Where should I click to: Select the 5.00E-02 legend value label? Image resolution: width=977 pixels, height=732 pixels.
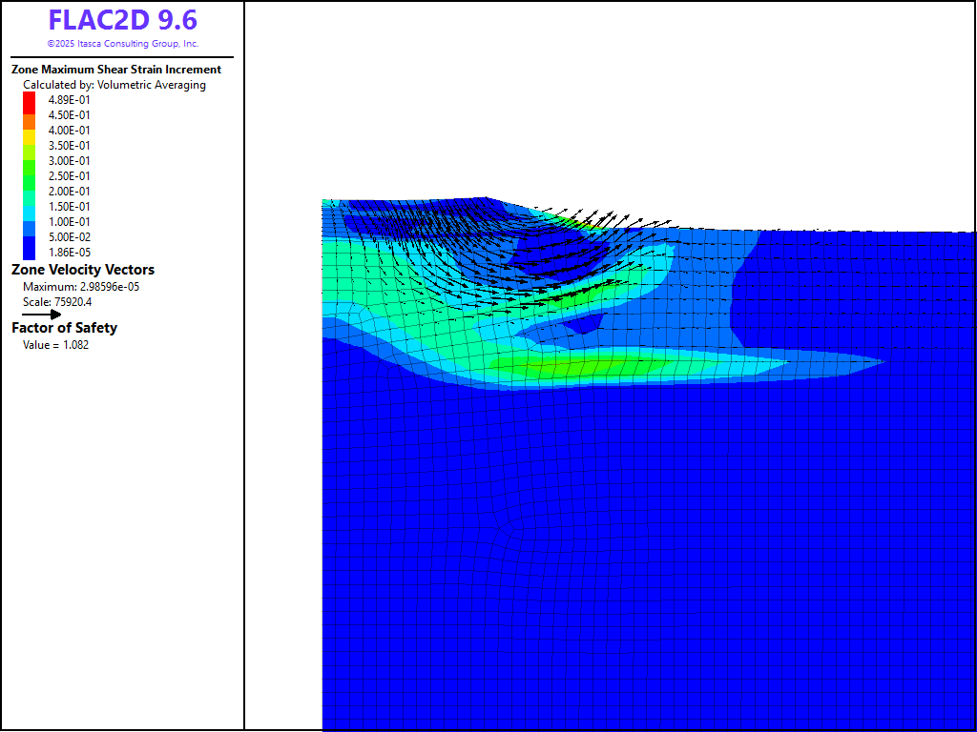pos(70,237)
